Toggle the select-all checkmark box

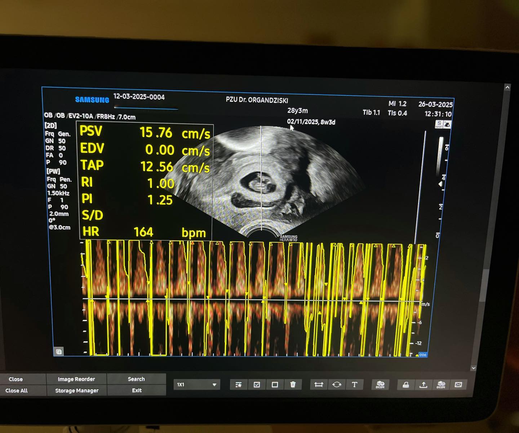257,385
